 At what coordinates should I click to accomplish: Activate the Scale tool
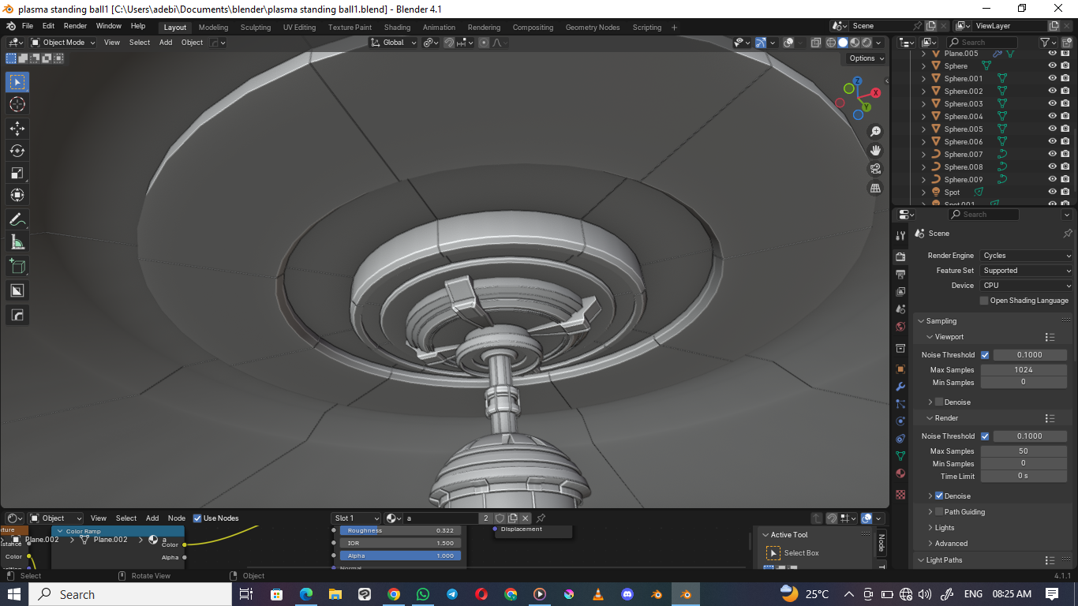[17, 174]
